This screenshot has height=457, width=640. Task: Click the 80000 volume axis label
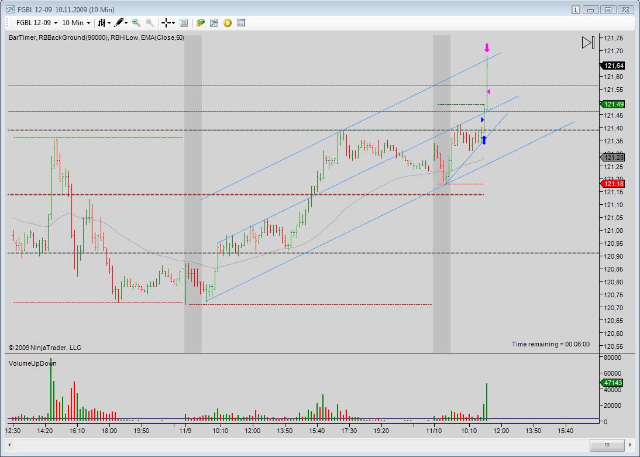click(x=613, y=358)
